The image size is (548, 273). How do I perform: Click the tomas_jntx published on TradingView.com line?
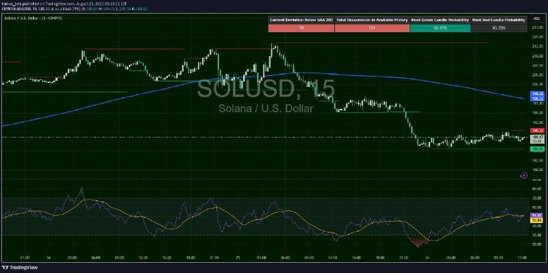click(64, 3)
